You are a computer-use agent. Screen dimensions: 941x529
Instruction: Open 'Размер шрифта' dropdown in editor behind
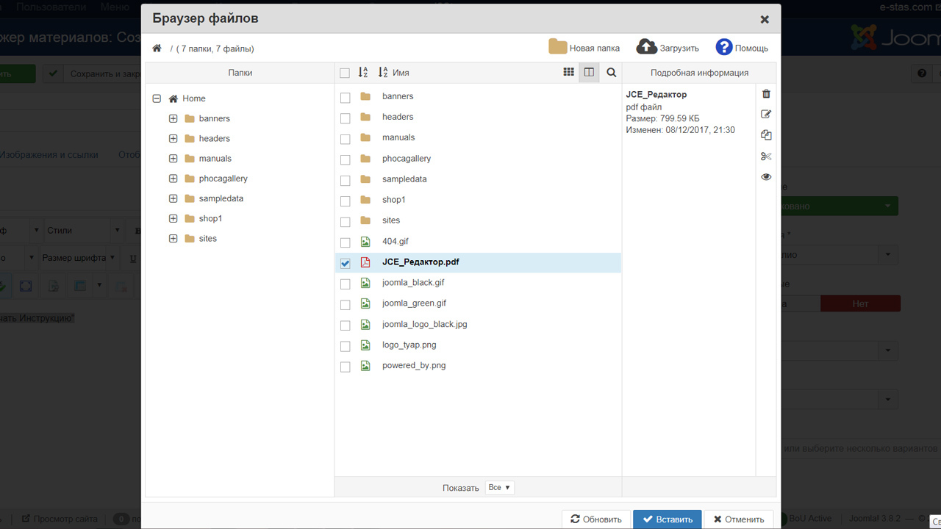click(79, 258)
